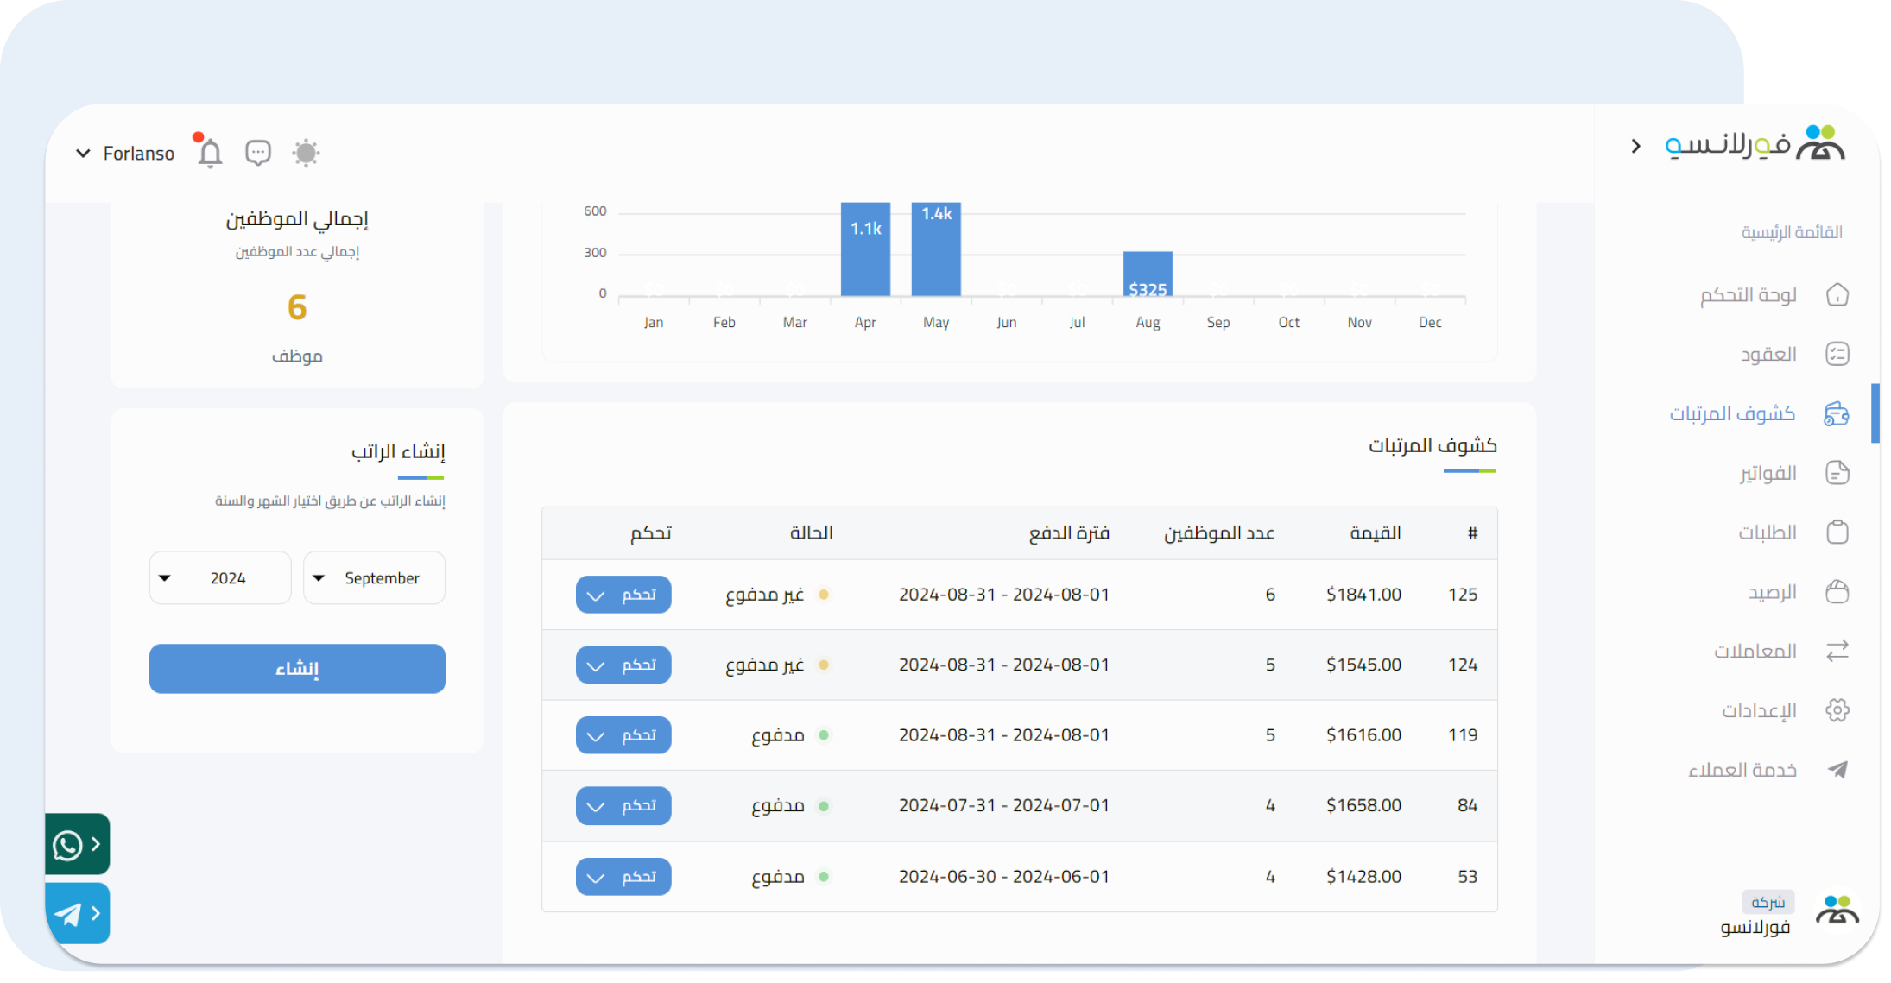Open the notifications bell icon
Screen dimensions: 1891x983
tap(210, 153)
